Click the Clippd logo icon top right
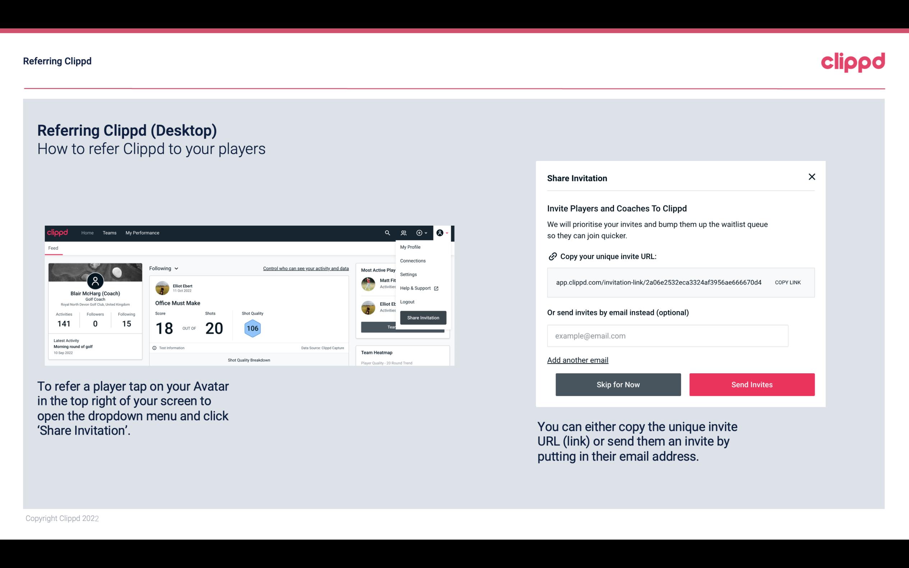 [x=853, y=62]
